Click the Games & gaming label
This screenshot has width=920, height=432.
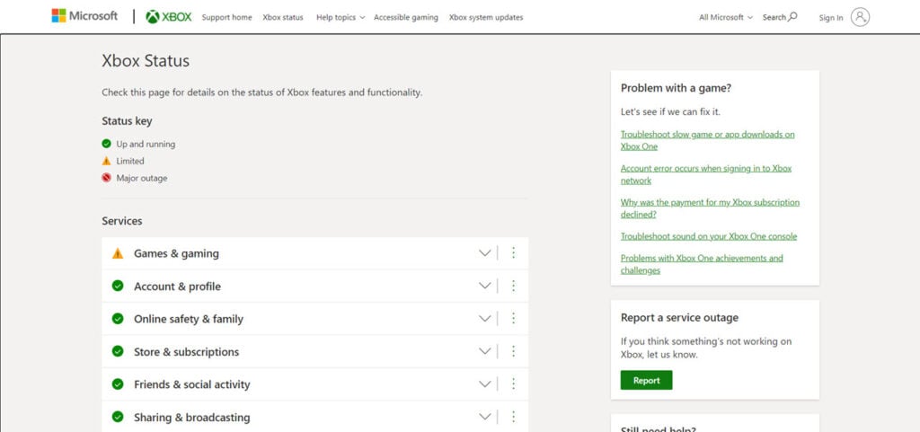176,254
